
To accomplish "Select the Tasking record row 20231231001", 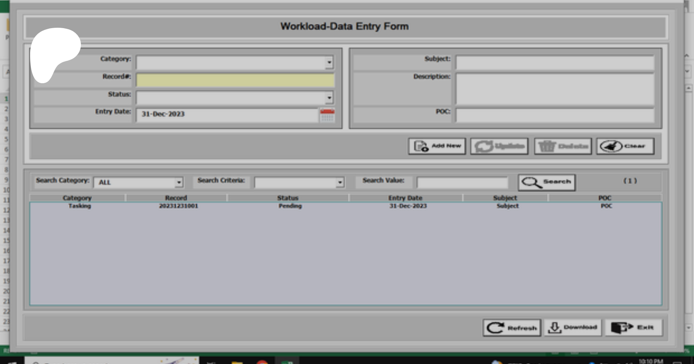I will point(179,206).
